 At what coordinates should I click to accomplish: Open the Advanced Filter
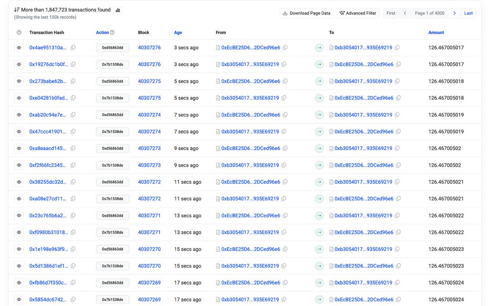358,13
